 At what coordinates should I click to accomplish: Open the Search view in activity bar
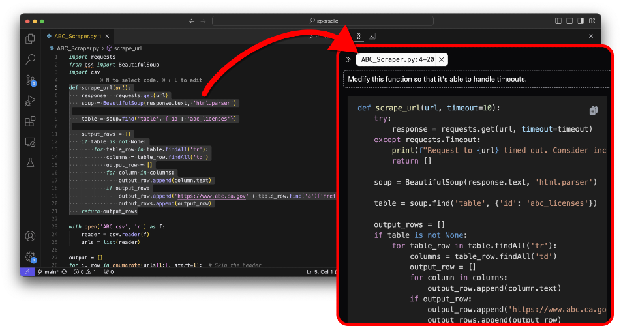point(30,59)
